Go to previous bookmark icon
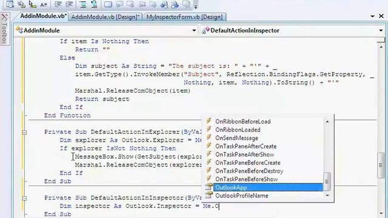Image resolution: width=388 pixels, height=218 pixels. (119, 4)
